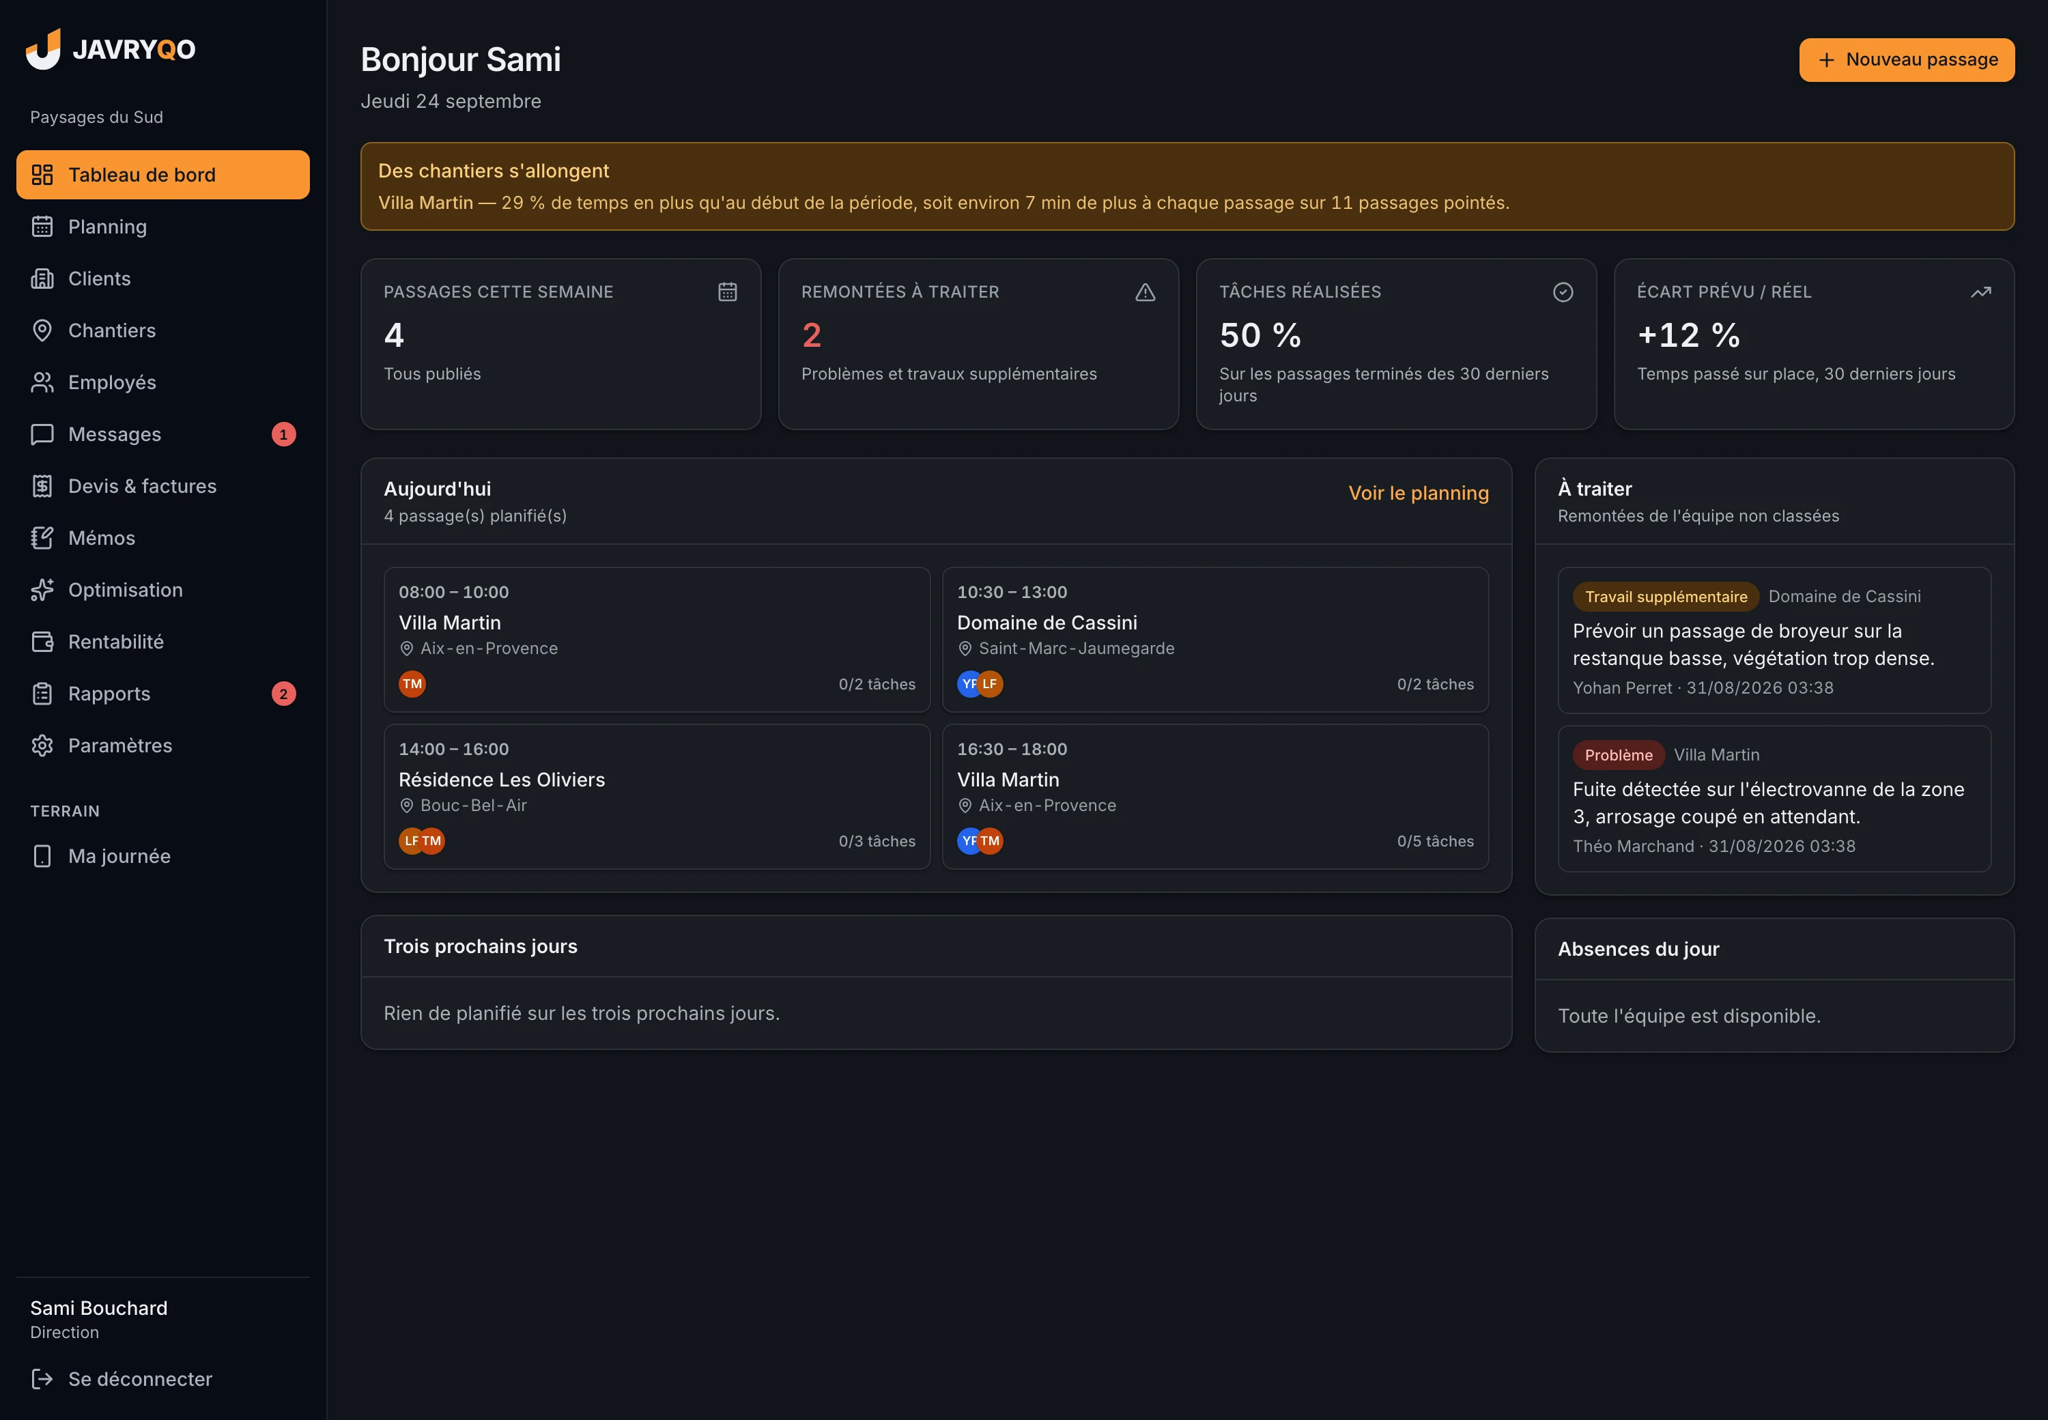2048x1420 pixels.
Task: Click Toute l'équipe est disponible text
Action: pos(1689,1015)
